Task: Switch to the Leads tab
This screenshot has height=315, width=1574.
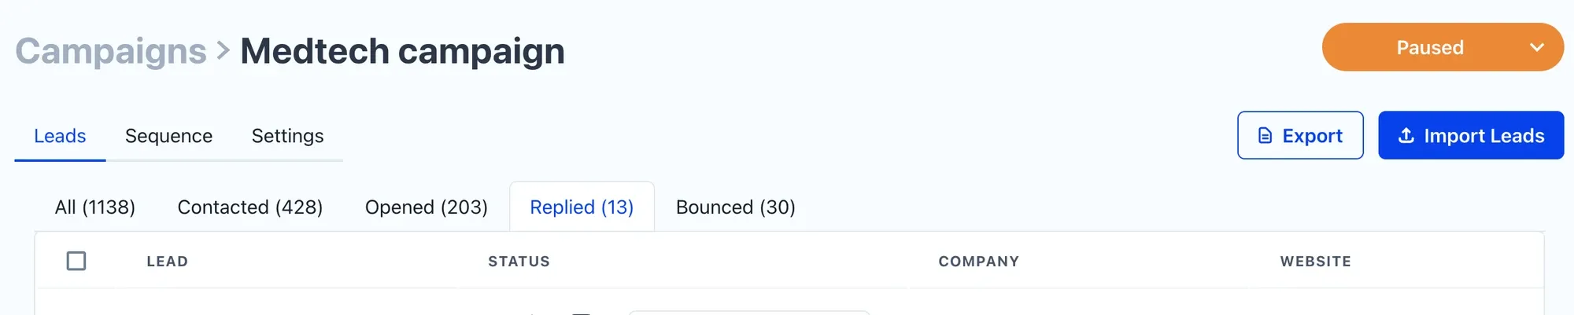Action: 60,136
